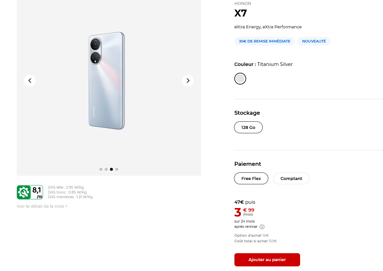Click 'Ajouter au panier' button

coord(267,259)
